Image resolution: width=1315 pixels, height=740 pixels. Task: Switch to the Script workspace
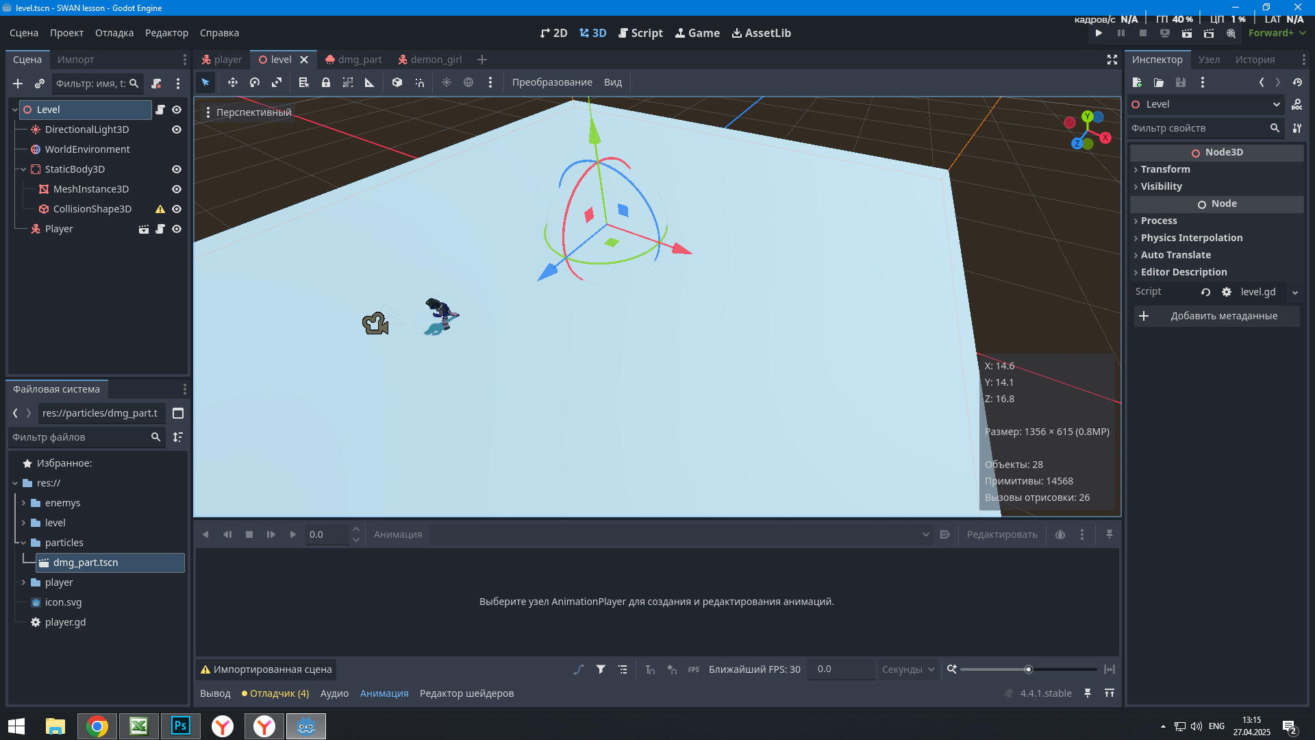coord(640,33)
